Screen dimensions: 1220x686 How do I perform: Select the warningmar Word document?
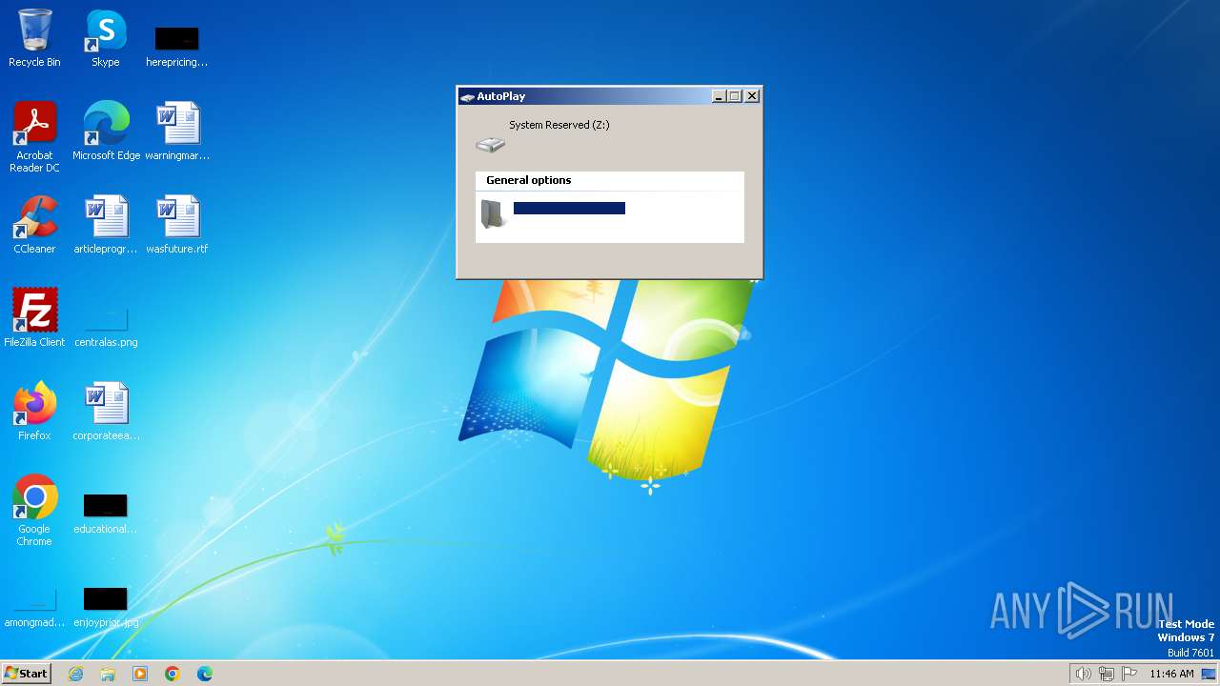click(x=177, y=131)
